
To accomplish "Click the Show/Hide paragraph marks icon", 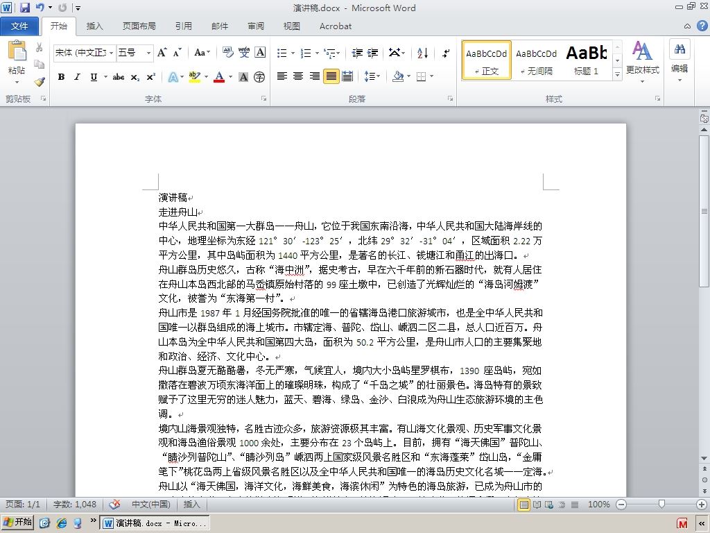I will (446, 53).
